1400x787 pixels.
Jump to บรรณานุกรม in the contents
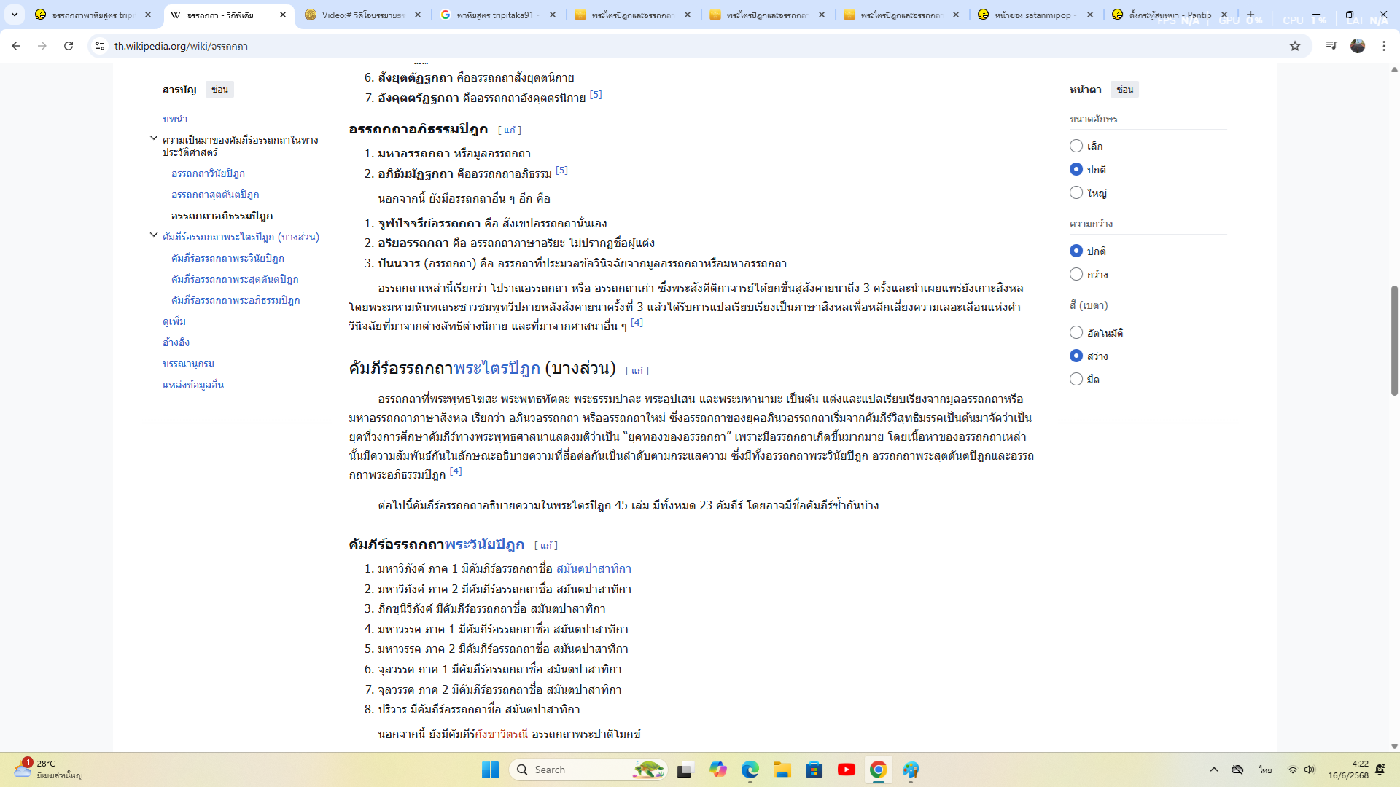point(188,364)
